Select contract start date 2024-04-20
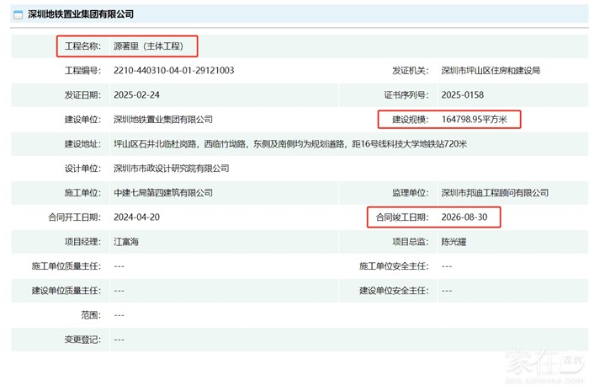 click(138, 217)
